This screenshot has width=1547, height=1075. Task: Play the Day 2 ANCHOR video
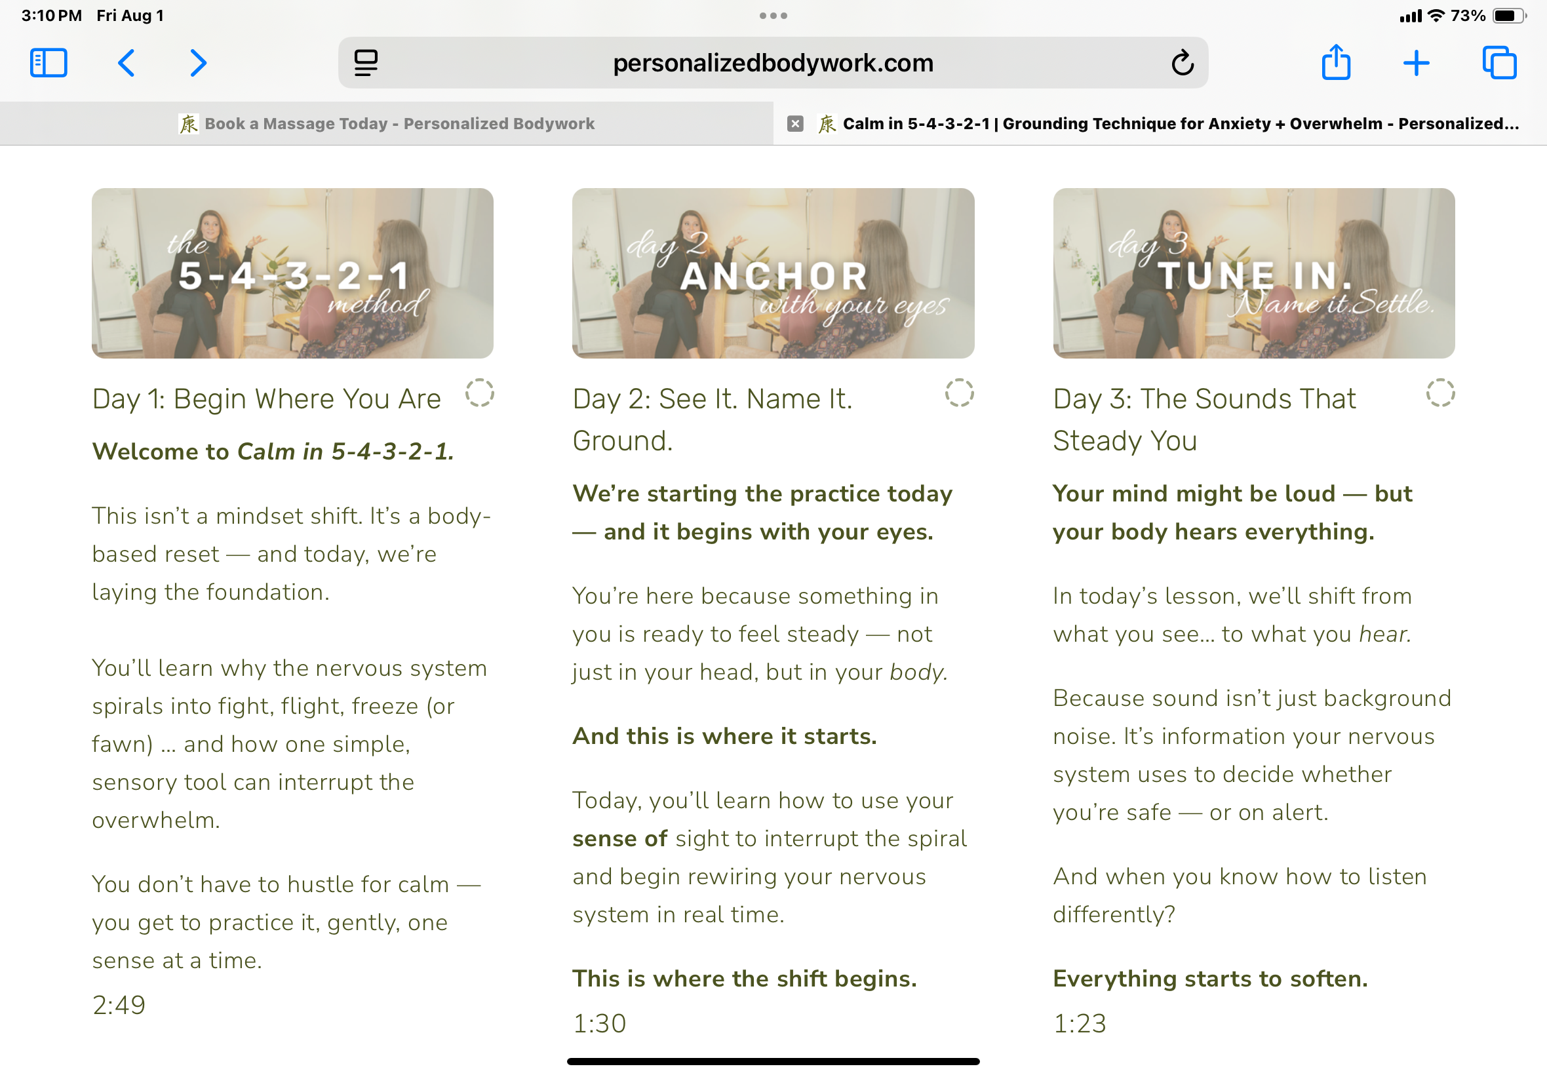click(772, 272)
